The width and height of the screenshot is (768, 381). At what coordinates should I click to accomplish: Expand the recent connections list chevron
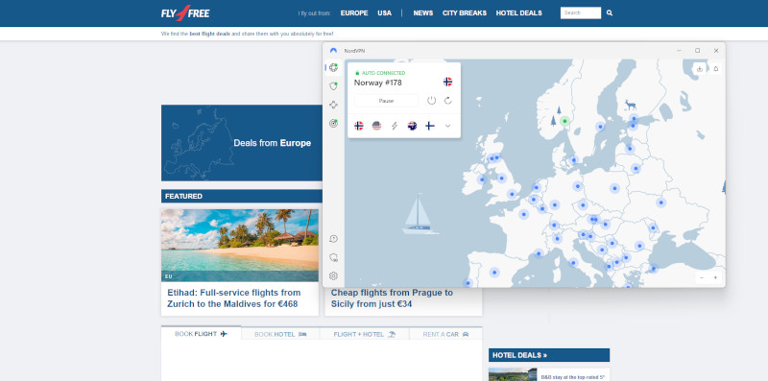(x=447, y=126)
